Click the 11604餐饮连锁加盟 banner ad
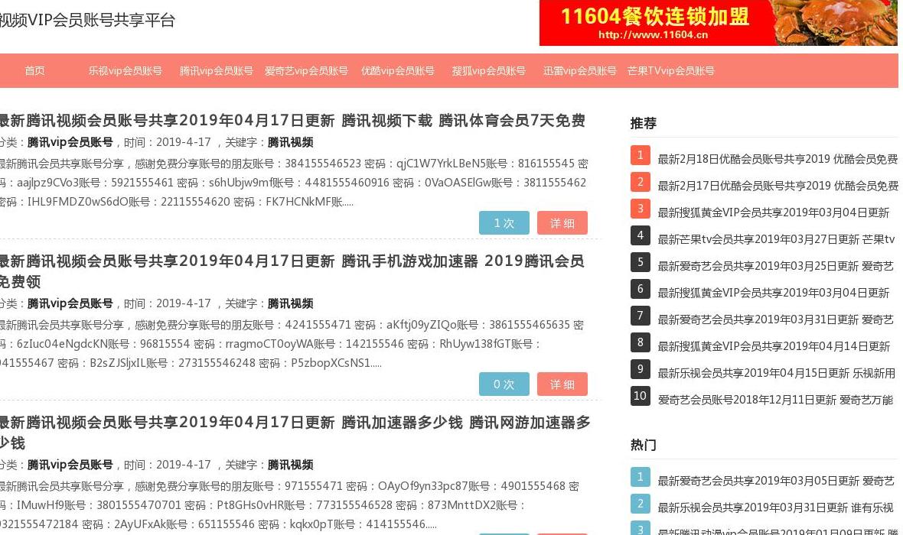This screenshot has height=535, width=903. tap(718, 22)
